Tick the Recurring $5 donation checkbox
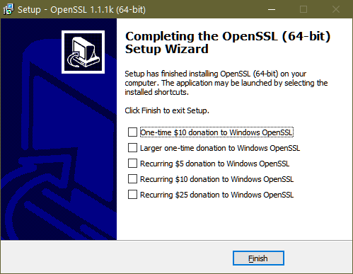The height and width of the screenshot is (274, 353). tap(132, 164)
